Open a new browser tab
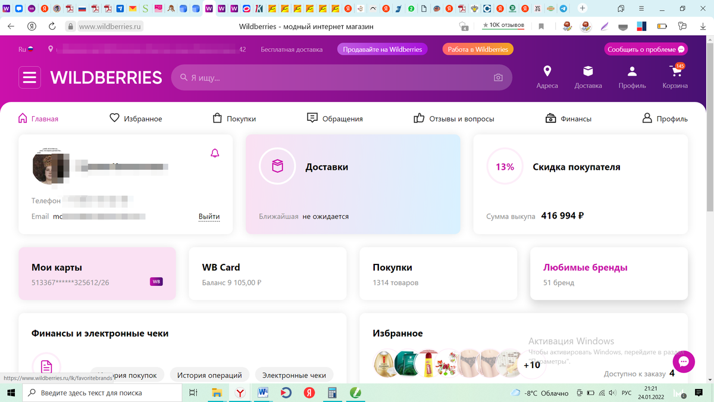 coord(582,8)
